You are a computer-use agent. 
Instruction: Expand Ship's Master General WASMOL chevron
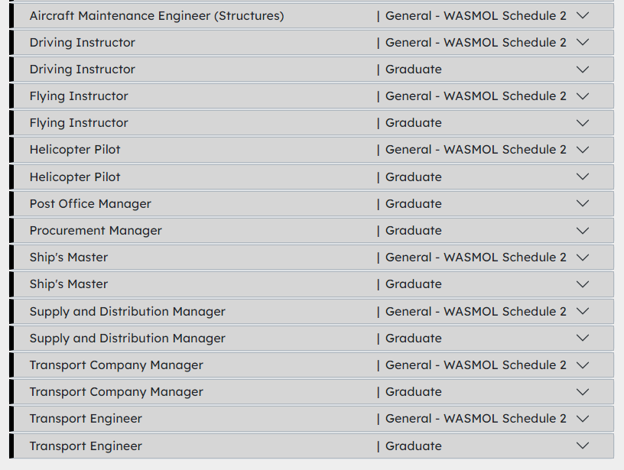pyautogui.click(x=583, y=258)
